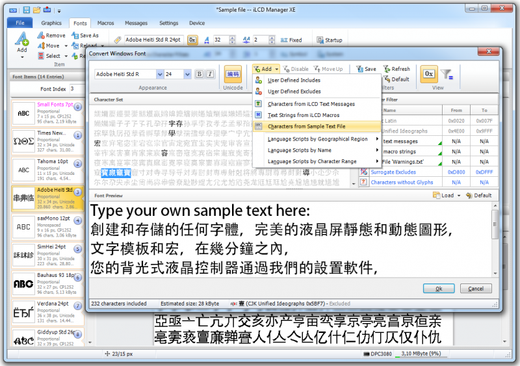Select Verdana 24pt font item

47,312
